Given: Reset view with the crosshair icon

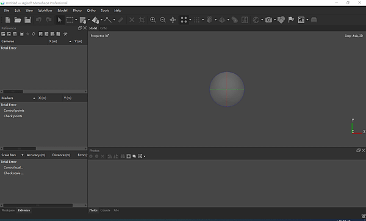Looking at the screenshot, I should (173, 20).
